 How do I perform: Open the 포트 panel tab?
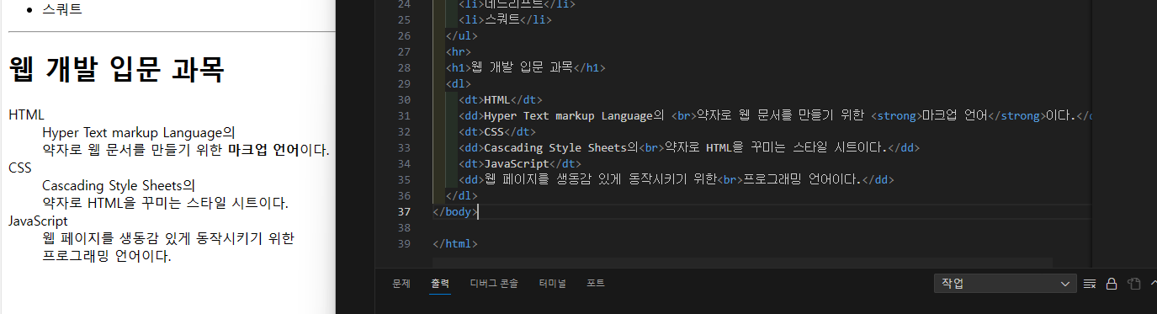pyautogui.click(x=596, y=284)
